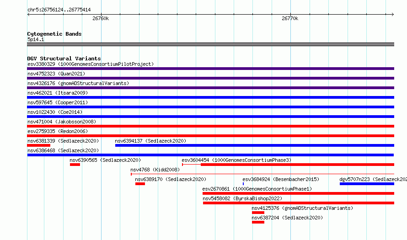
Task: Select the small red bar under nsv6390565
Action: coord(75,165)
